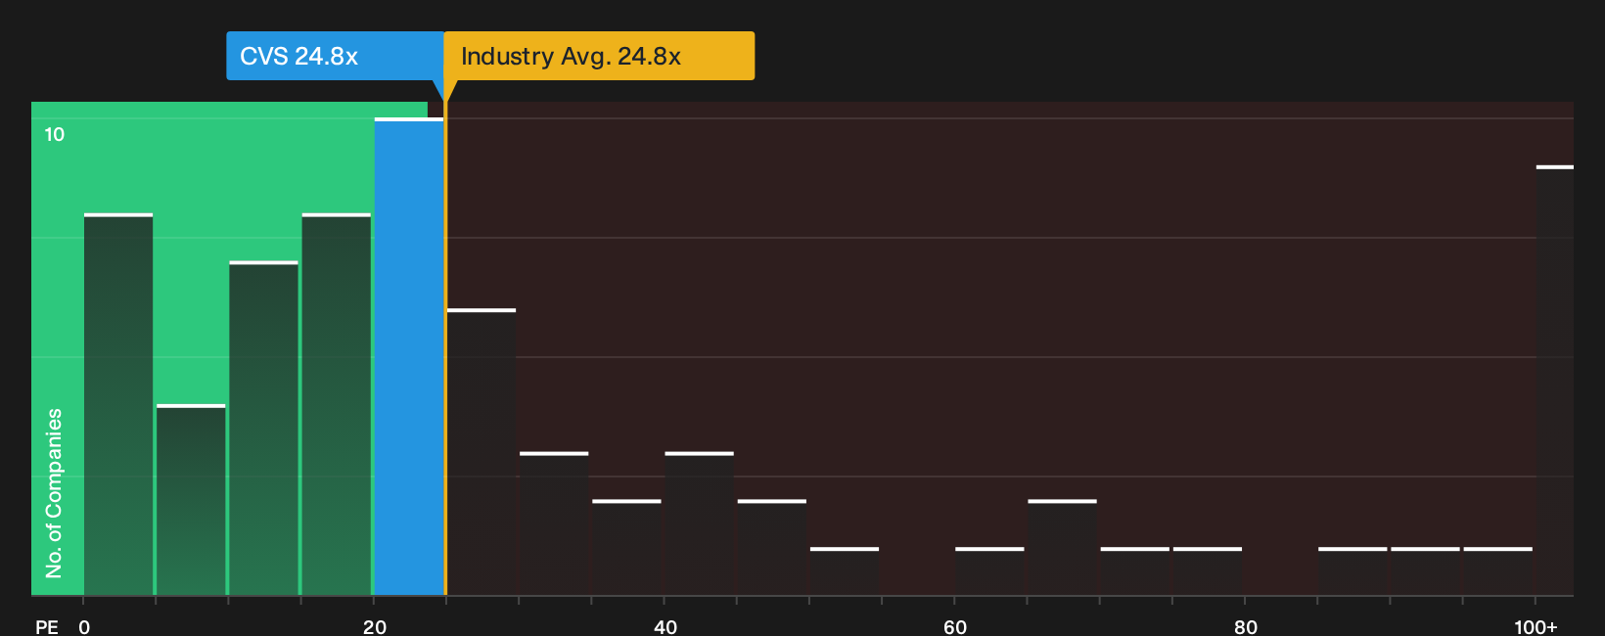This screenshot has width=1605, height=636.
Task: Click the x-axis label 40
Action: [x=665, y=626]
